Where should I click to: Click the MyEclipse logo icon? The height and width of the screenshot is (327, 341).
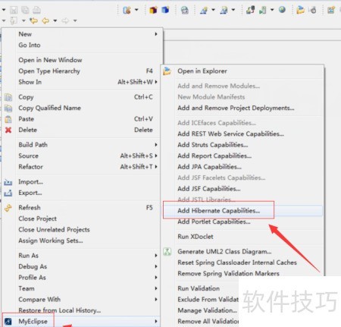[8, 322]
